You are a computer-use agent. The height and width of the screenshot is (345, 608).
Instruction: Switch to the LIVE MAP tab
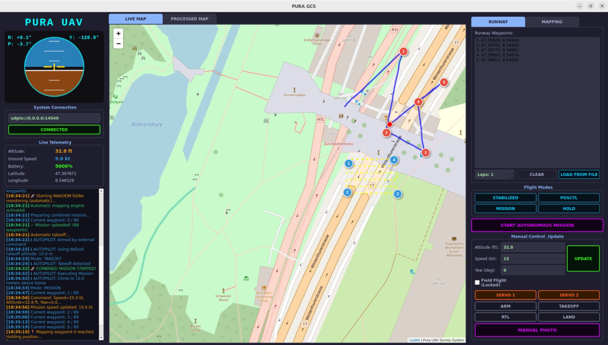[136, 19]
